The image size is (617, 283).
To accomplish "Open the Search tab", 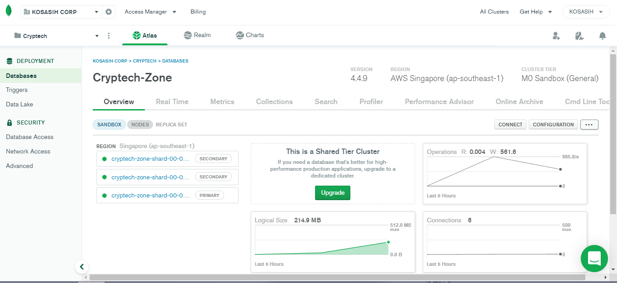I will pyautogui.click(x=326, y=101).
